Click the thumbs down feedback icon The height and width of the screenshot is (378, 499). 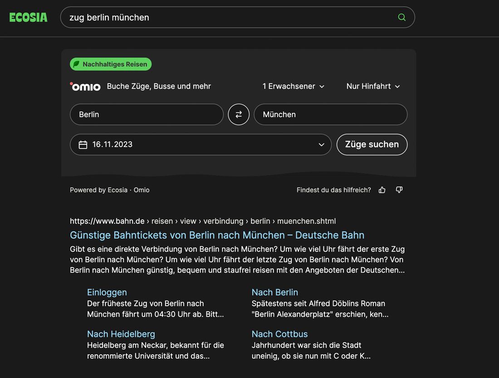399,190
